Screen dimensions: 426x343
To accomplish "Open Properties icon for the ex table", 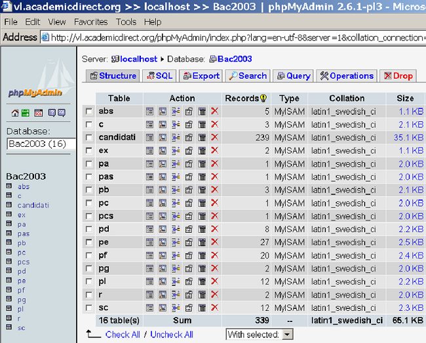I will 189,151.
